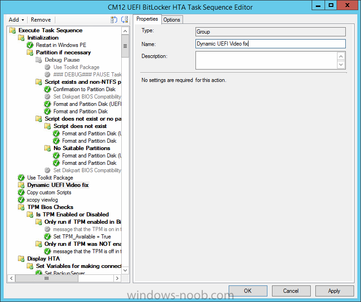Viewport: 361px width, 302px height.
Task: Select the enabled Use Toolkit Package step
Action: [x=50, y=178]
